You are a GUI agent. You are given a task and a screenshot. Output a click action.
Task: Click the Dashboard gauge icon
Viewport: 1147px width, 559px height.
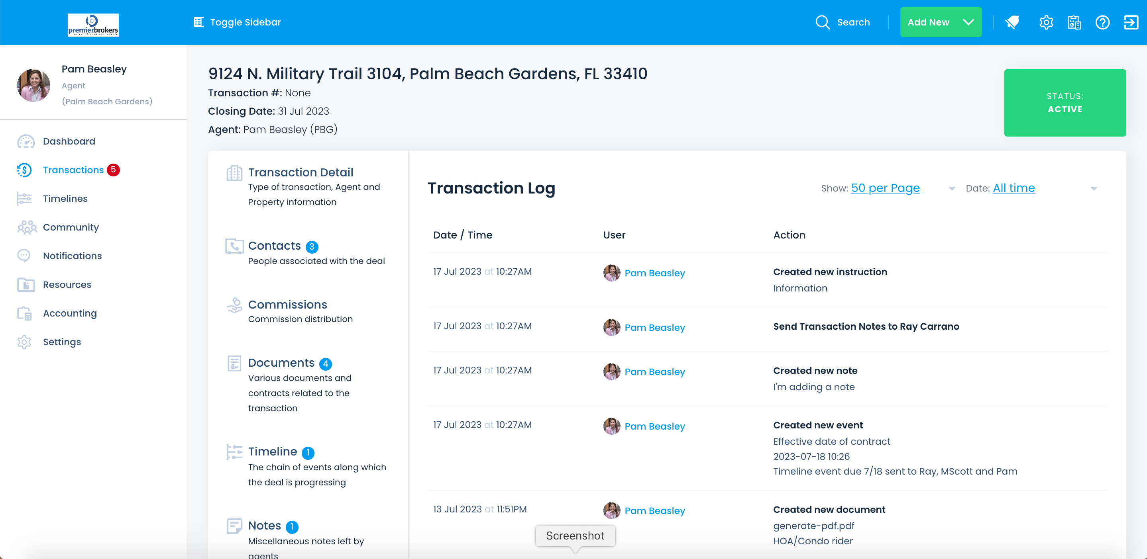click(26, 141)
